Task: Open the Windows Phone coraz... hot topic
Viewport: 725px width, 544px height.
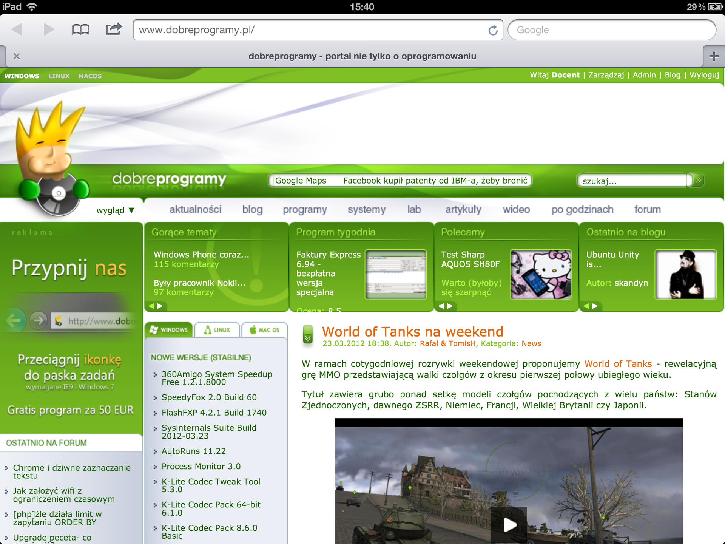Action: point(201,255)
